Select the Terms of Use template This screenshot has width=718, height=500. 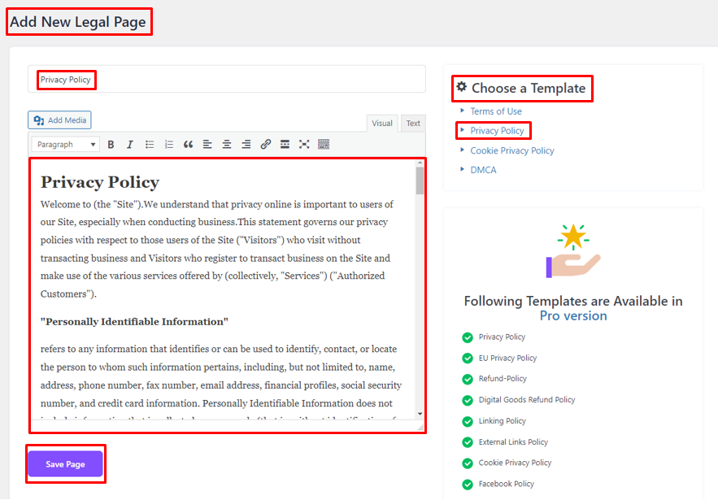point(496,111)
